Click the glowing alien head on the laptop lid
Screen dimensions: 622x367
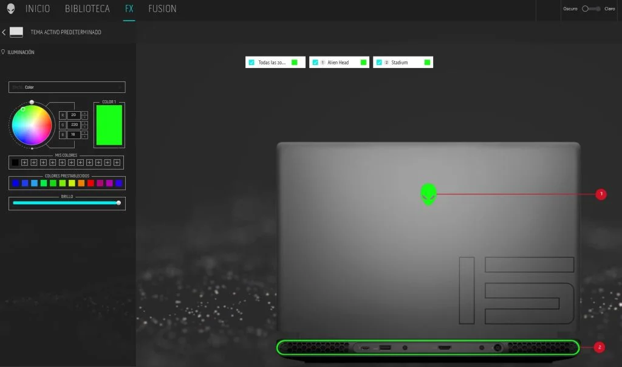[428, 194]
